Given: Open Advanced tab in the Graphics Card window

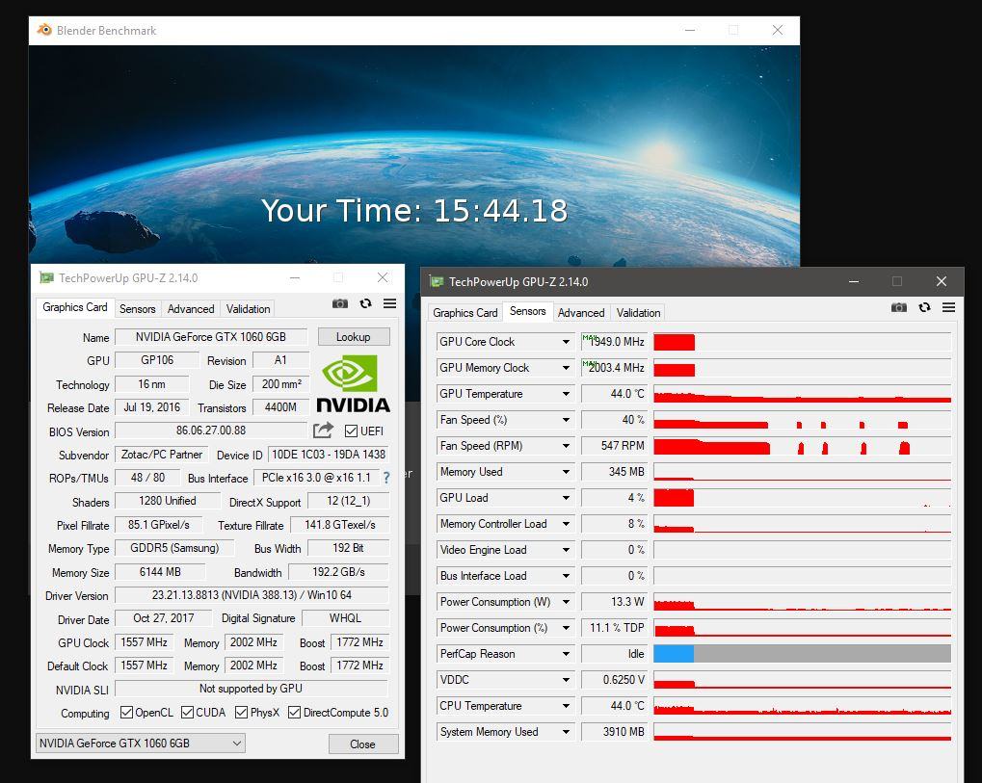Looking at the screenshot, I should point(191,308).
